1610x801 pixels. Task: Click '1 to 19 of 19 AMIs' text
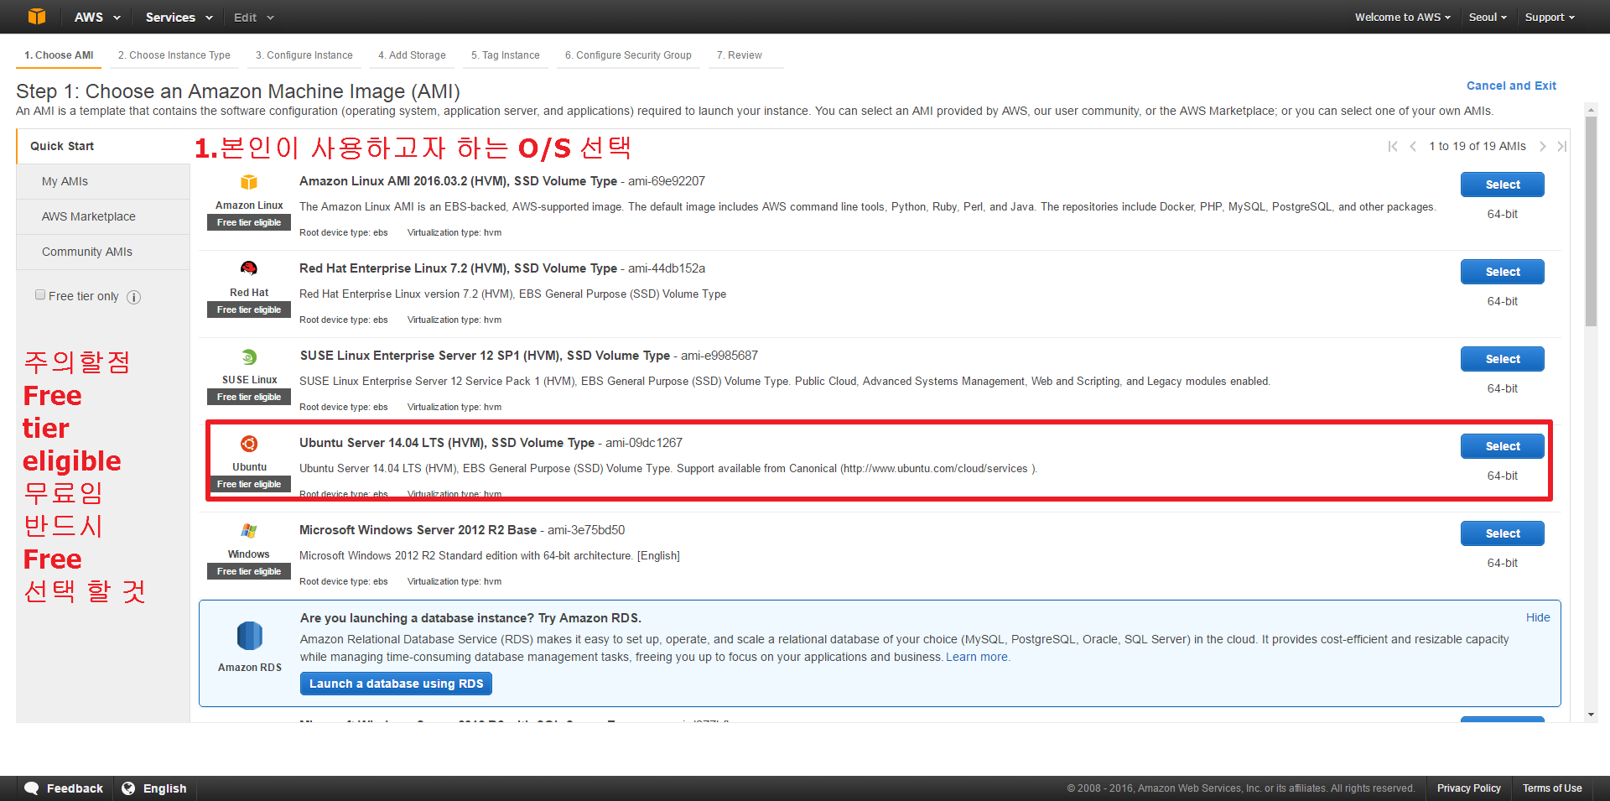point(1478,146)
